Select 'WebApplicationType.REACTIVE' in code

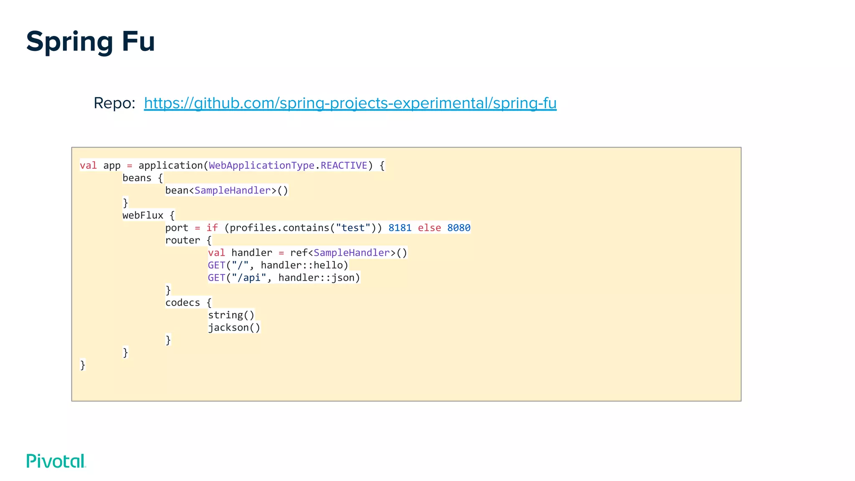pos(288,165)
